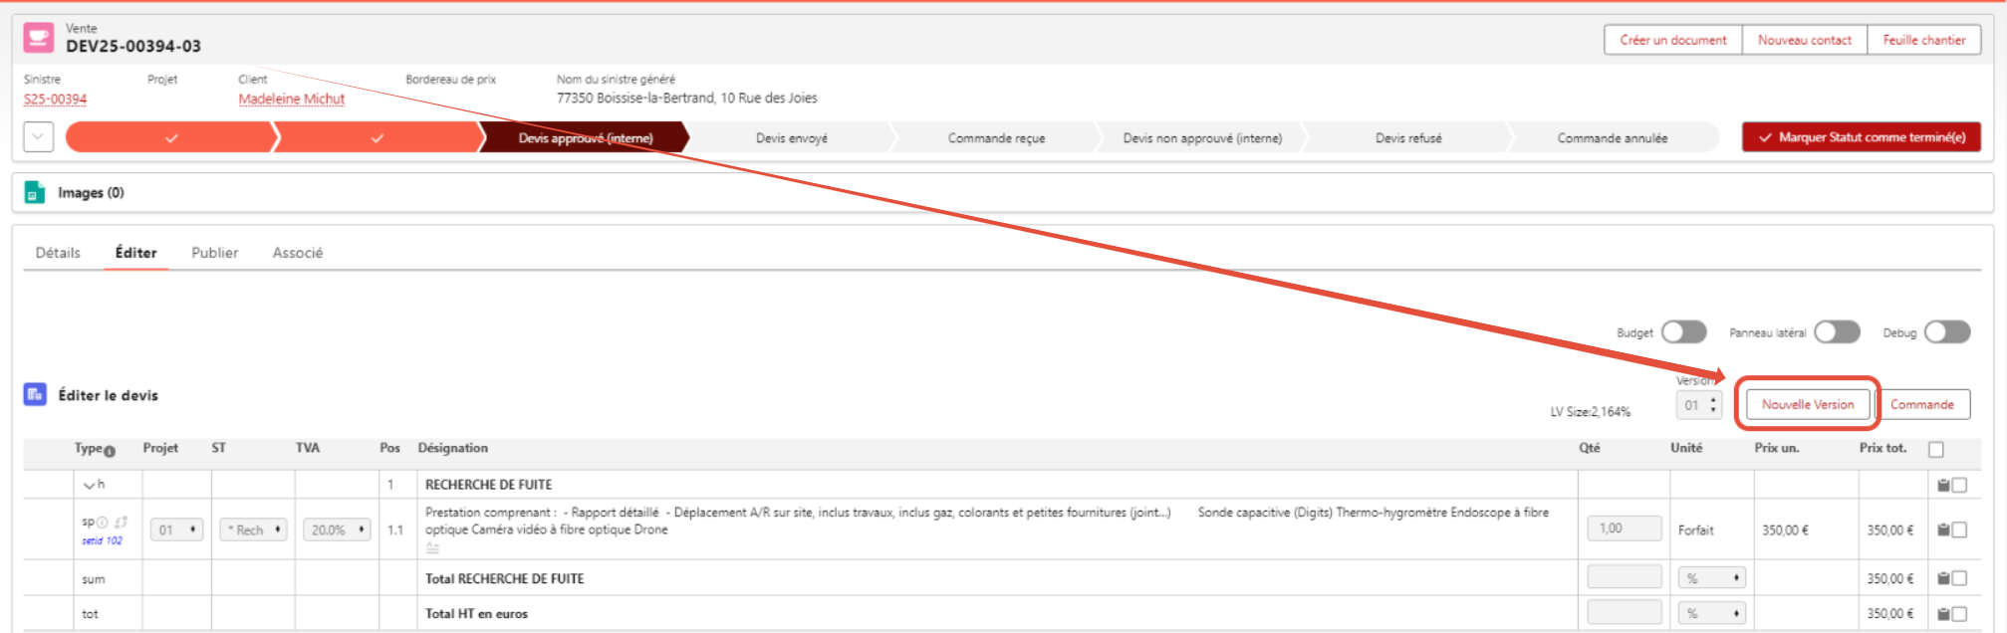The width and height of the screenshot is (2007, 633).
Task: Open the ST Rech dropdown
Action: 253,529
